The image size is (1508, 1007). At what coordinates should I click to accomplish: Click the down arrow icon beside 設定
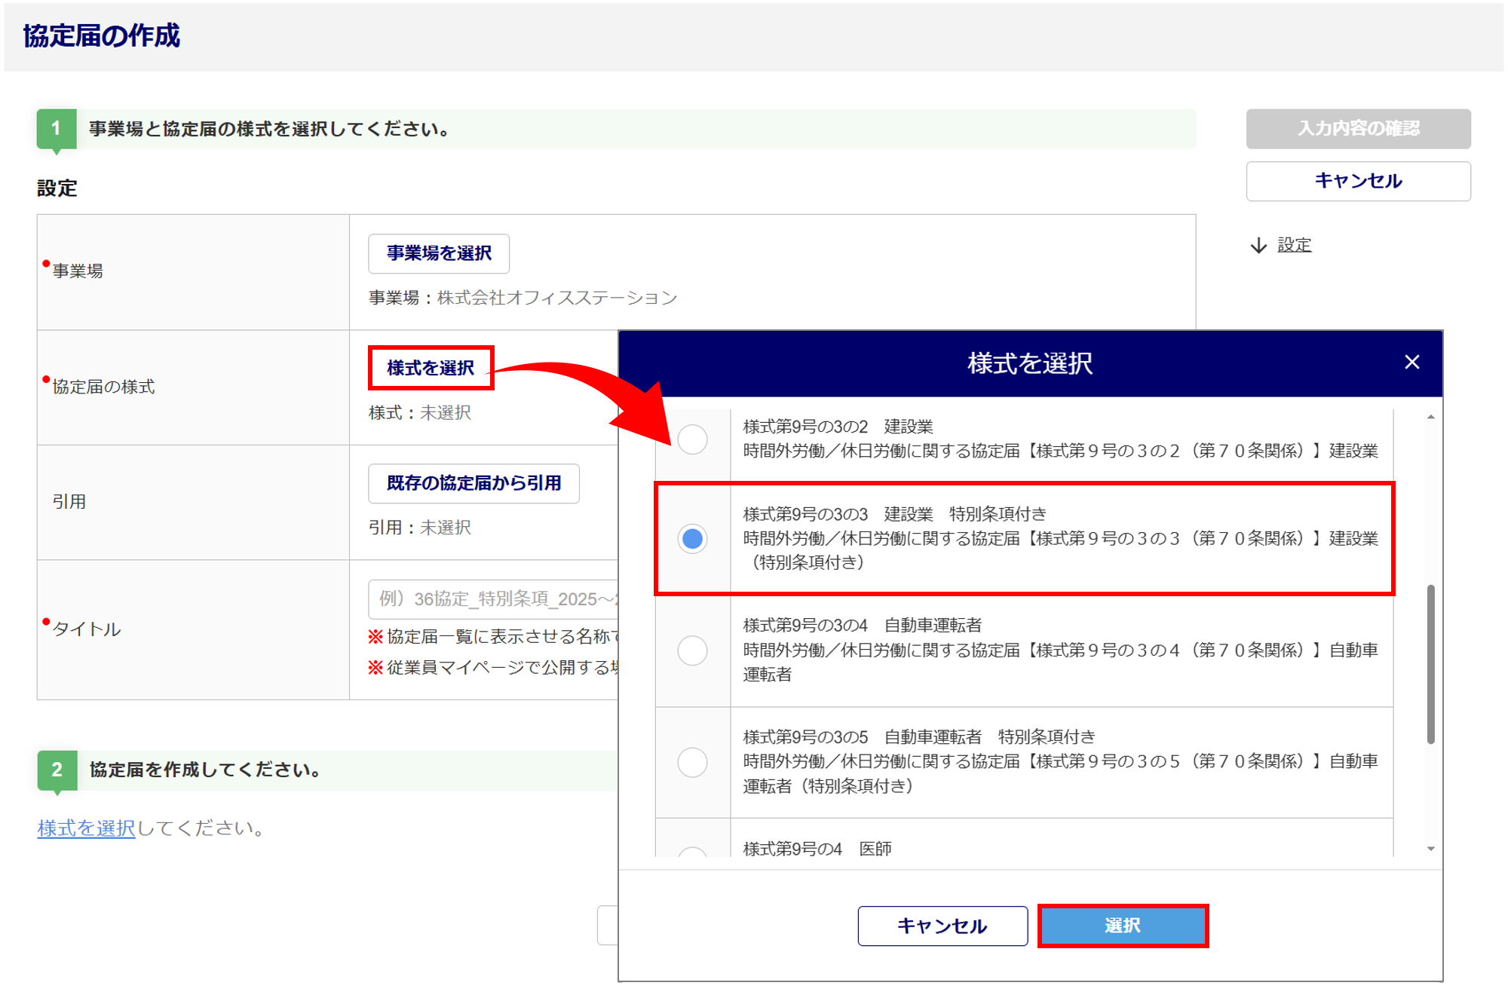point(1258,246)
